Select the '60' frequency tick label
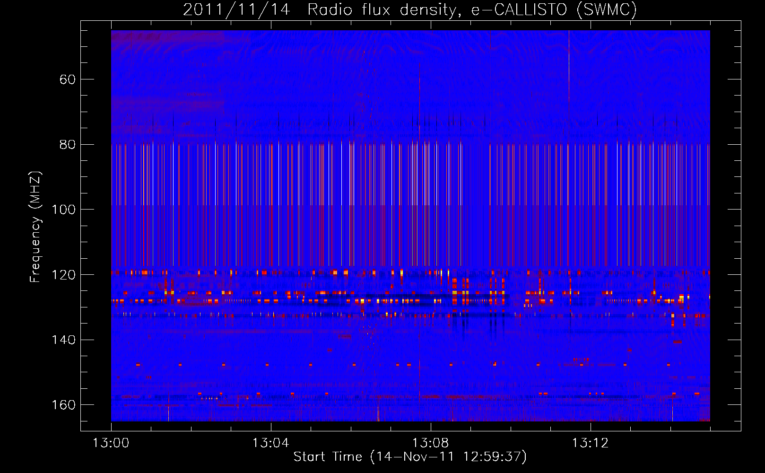Image resolution: width=765 pixels, height=473 pixels. pyautogui.click(x=68, y=79)
